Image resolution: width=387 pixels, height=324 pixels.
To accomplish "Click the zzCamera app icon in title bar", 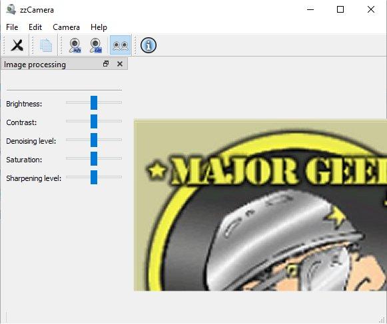I will 11,10.
